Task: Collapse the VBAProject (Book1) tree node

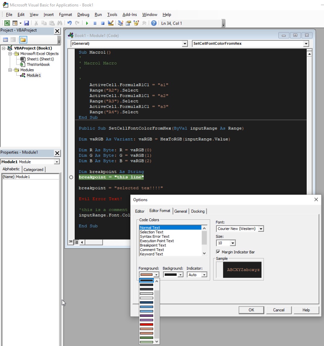Action: click(4, 48)
